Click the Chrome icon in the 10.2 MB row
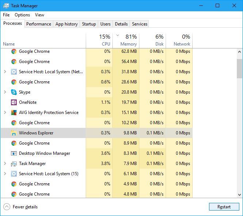243x216 pixels. pos(14,123)
